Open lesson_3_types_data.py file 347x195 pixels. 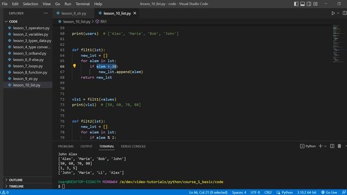[32, 41]
